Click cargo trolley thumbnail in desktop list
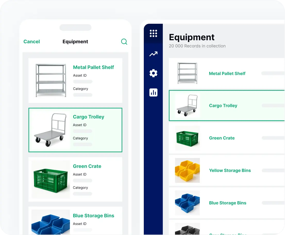285x235 pixels. click(x=187, y=106)
